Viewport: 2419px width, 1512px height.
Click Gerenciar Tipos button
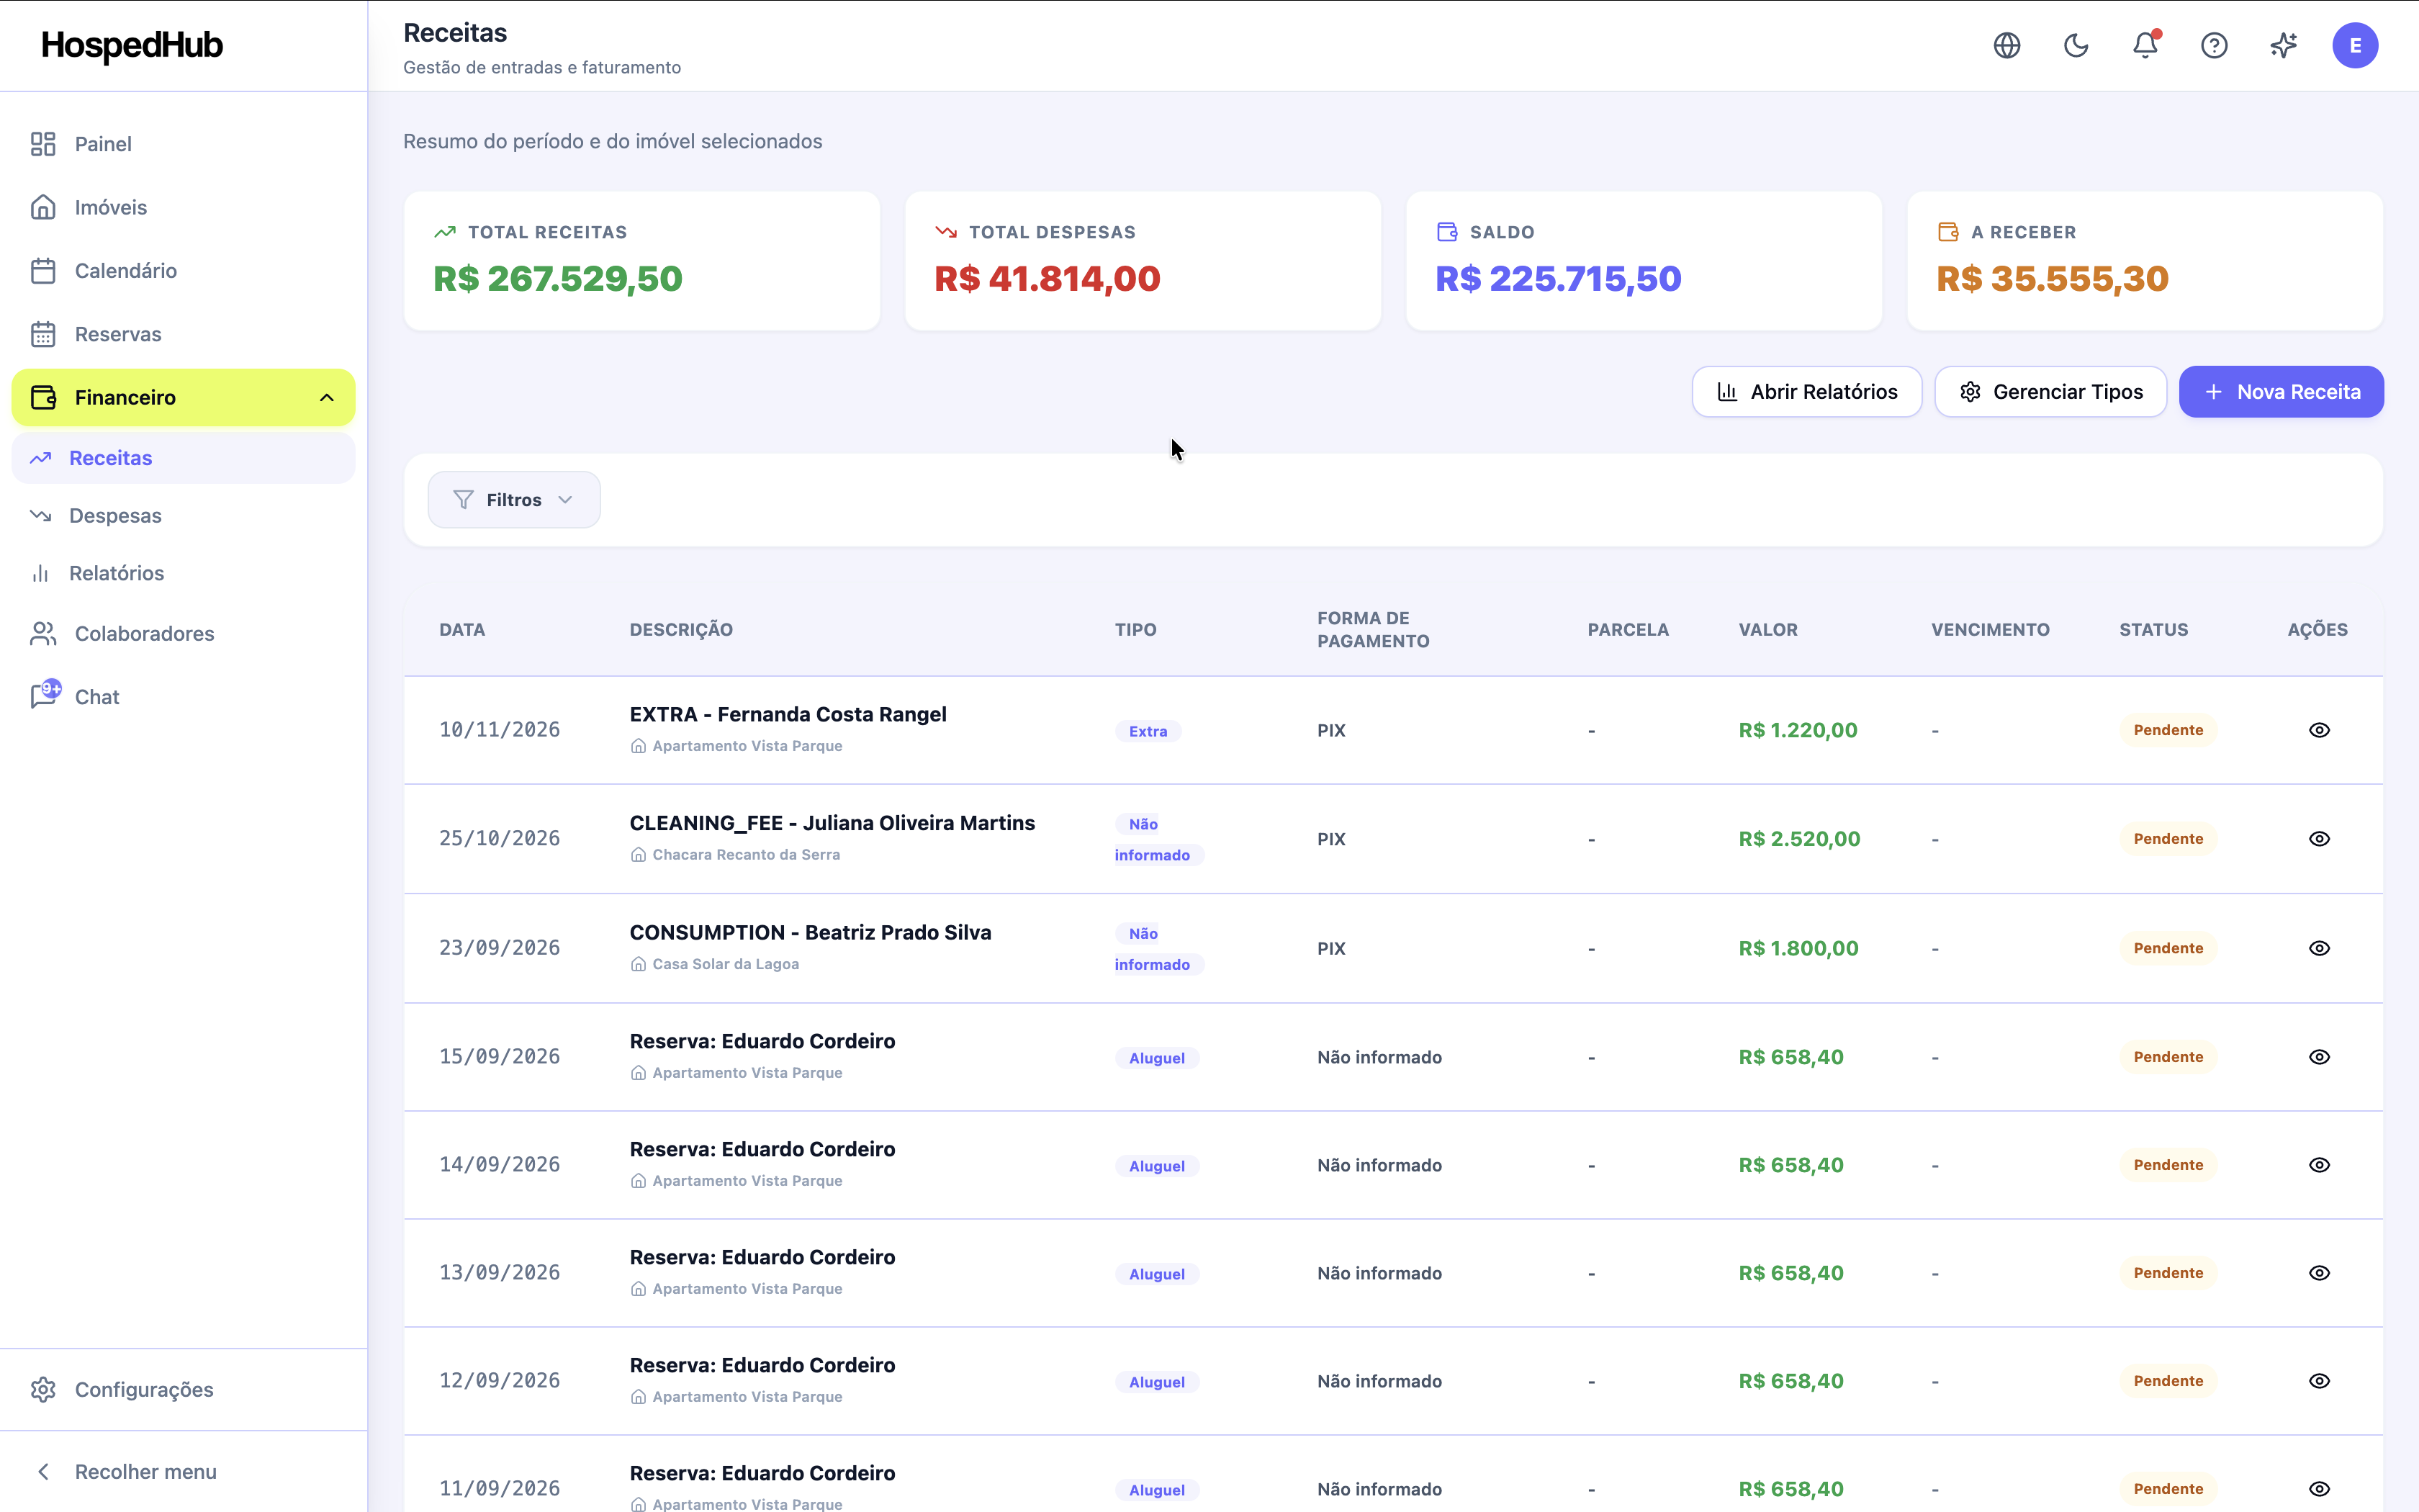pos(2050,392)
